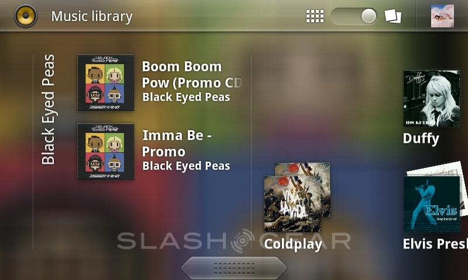468x280 pixels.
Task: Tap the Black Eyed Peas subtitle under Boom Boom Pow
Action: [186, 97]
